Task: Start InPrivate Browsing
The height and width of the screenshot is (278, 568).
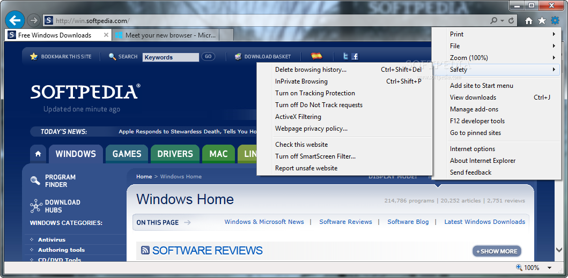Action: [x=344, y=81]
